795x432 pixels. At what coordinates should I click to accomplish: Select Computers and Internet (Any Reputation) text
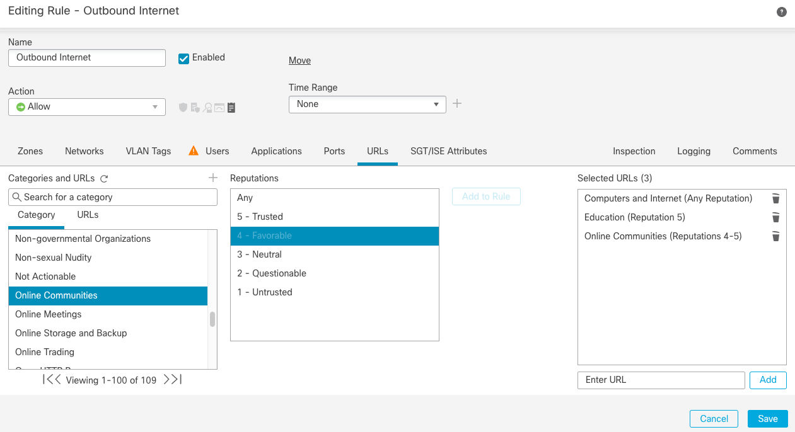pyautogui.click(x=668, y=198)
